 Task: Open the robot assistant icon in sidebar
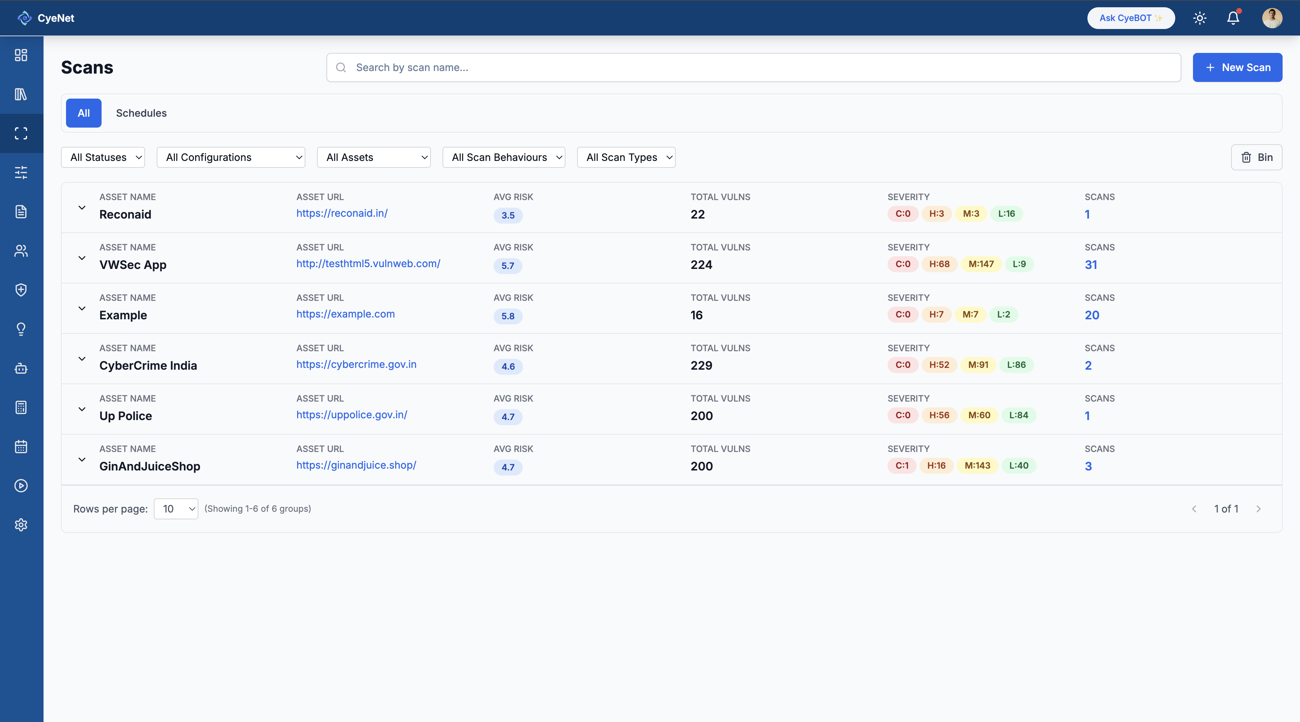[x=21, y=368]
